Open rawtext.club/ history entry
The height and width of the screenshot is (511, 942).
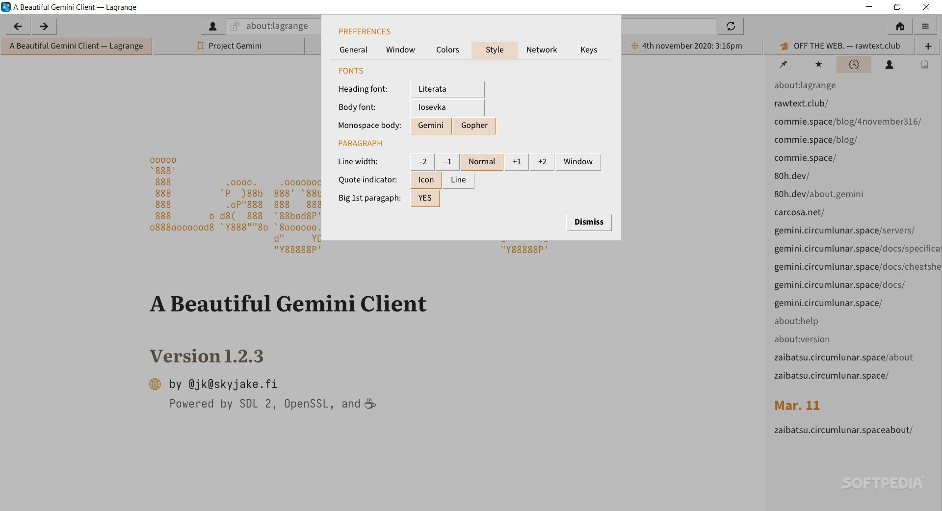(x=853, y=103)
